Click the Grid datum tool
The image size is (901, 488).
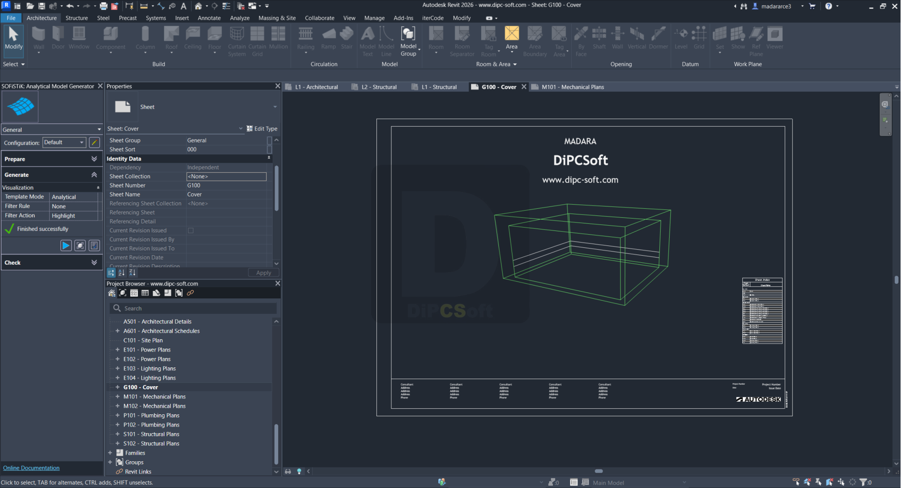pos(699,38)
